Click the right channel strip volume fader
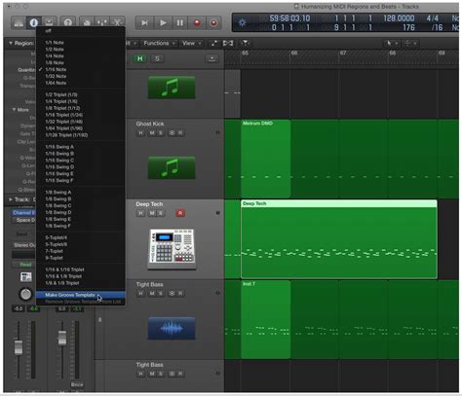The height and width of the screenshot is (396, 462). [62, 338]
